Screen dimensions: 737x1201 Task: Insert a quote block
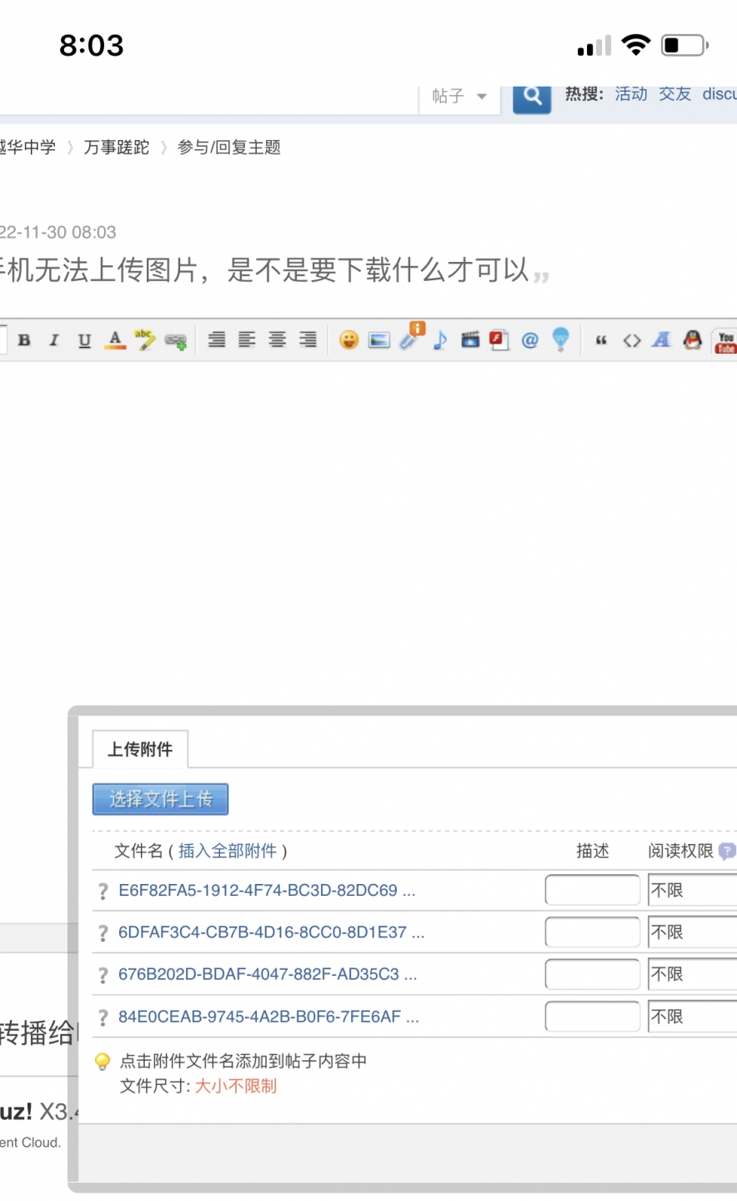point(601,340)
